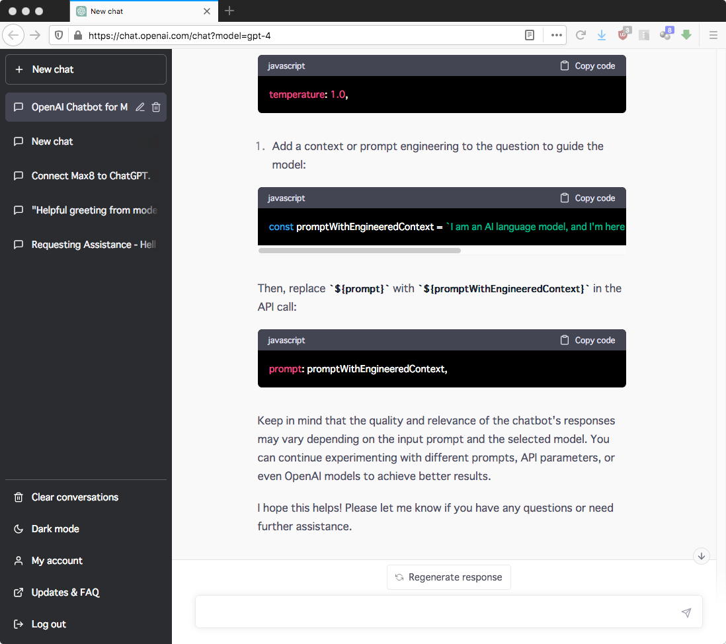Click the padlock site security icon
Screen dimensions: 726x644
[78, 35]
